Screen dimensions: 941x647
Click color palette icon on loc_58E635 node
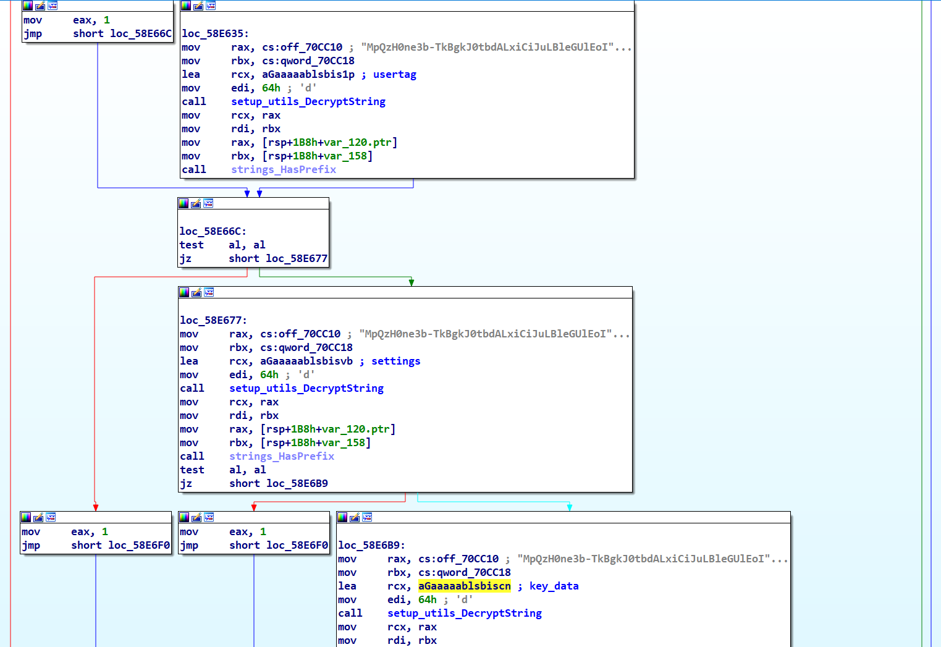(x=186, y=6)
